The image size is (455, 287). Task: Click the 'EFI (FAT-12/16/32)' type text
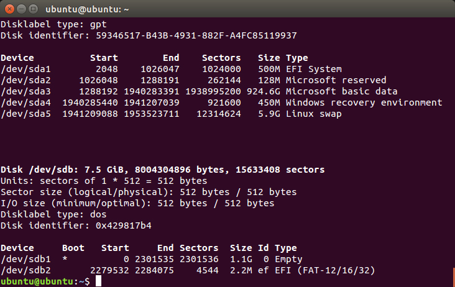[325, 270]
